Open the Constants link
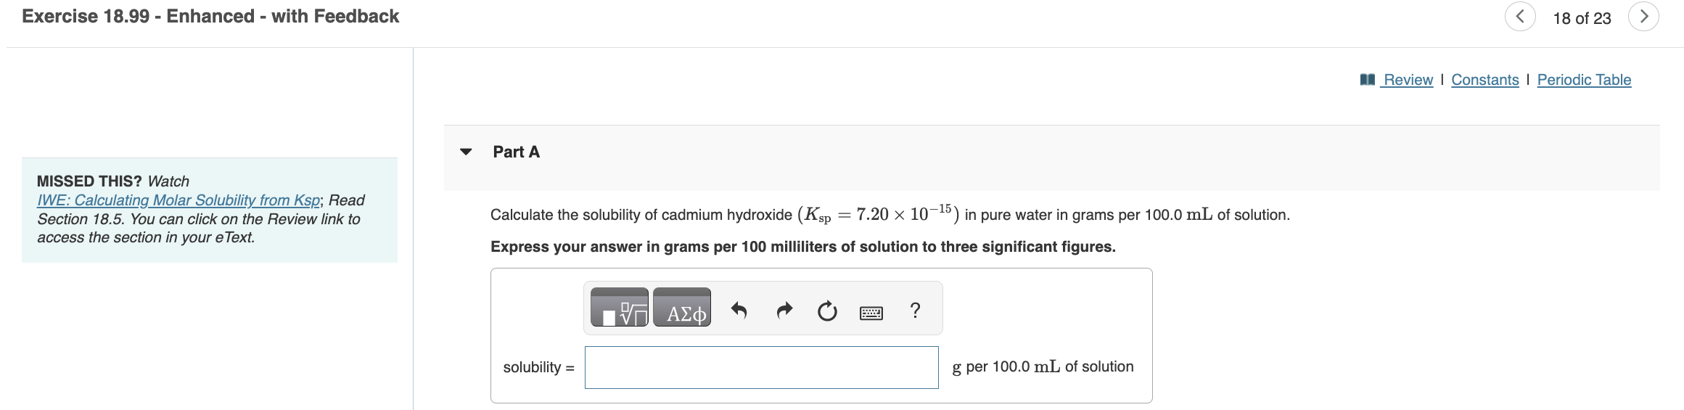 point(1485,80)
